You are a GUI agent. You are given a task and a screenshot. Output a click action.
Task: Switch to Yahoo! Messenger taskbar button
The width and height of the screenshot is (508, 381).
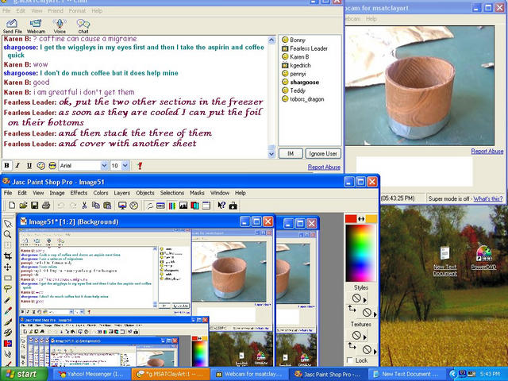tap(91, 374)
